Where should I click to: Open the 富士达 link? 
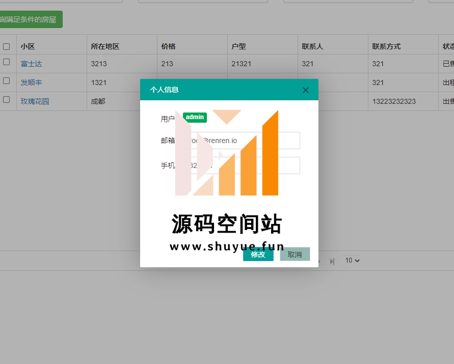[x=31, y=64]
